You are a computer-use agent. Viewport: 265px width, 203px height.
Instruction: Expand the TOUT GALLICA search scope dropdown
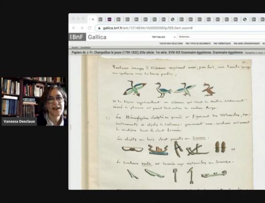[163, 37]
